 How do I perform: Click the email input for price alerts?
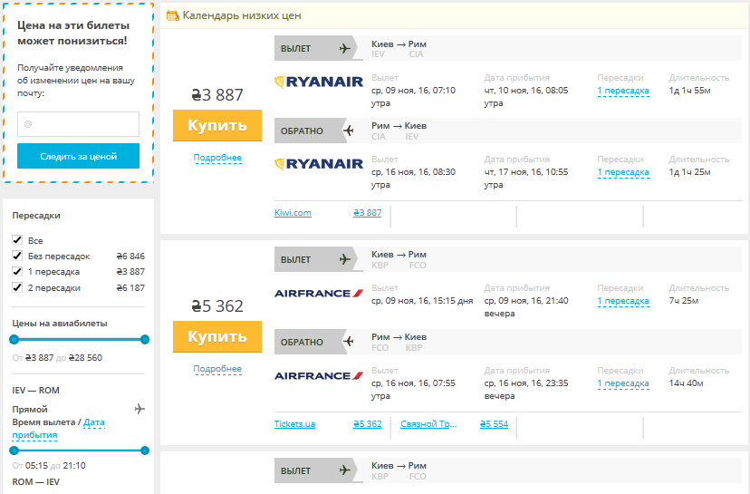[79, 124]
